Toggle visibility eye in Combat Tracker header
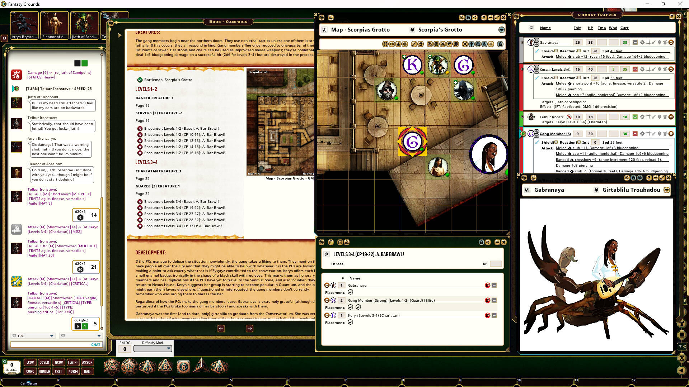Image resolution: width=689 pixels, height=387 pixels. pyautogui.click(x=531, y=28)
